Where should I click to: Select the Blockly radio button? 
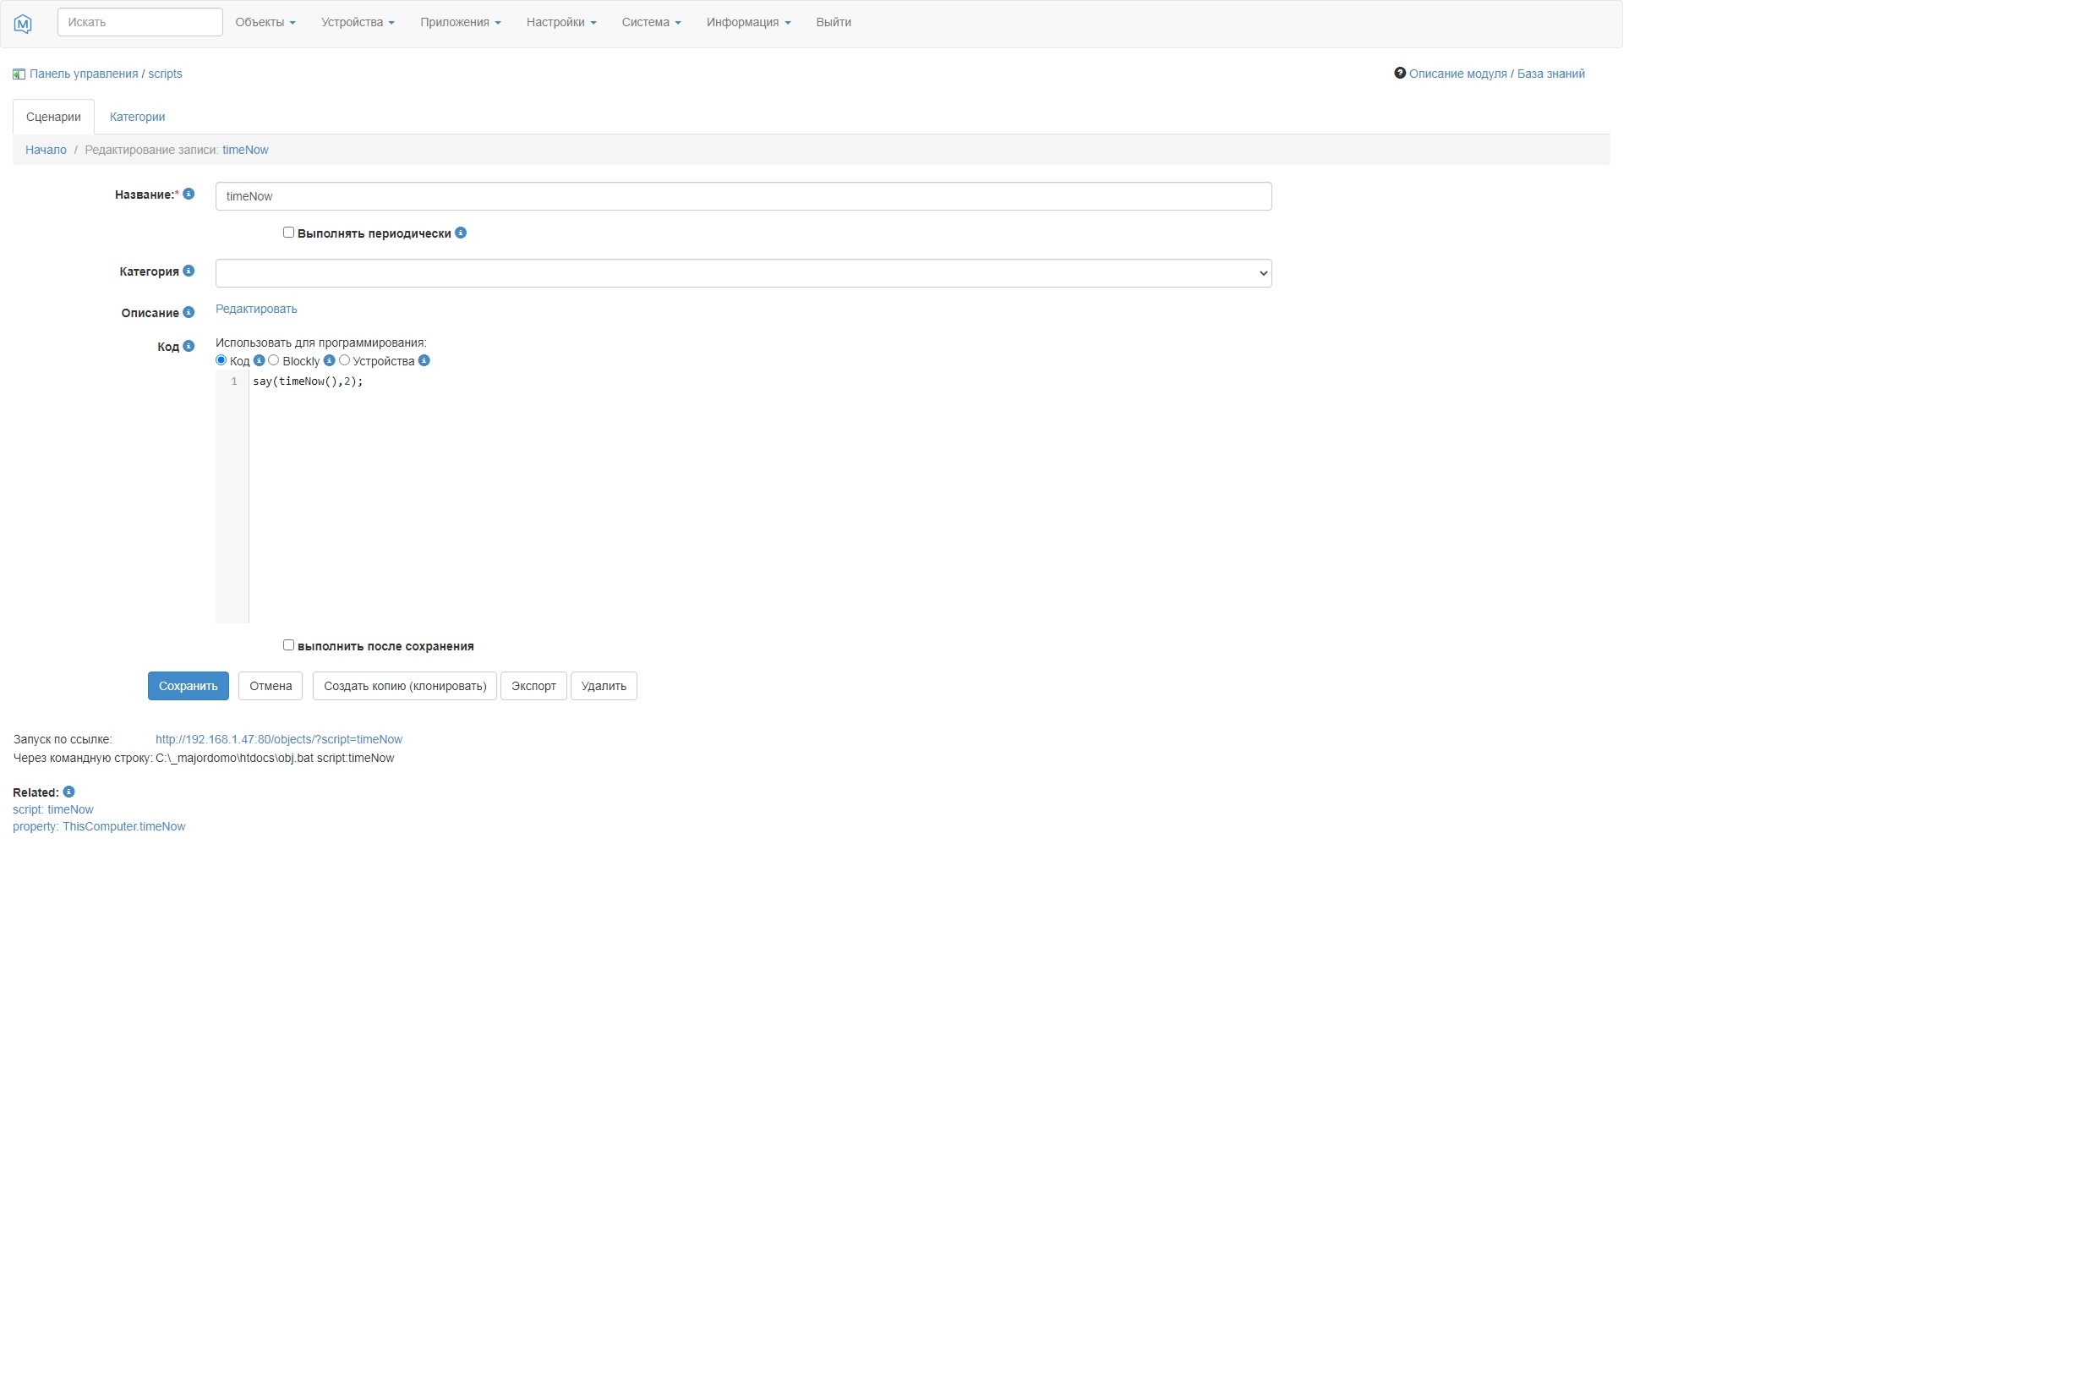click(x=274, y=360)
